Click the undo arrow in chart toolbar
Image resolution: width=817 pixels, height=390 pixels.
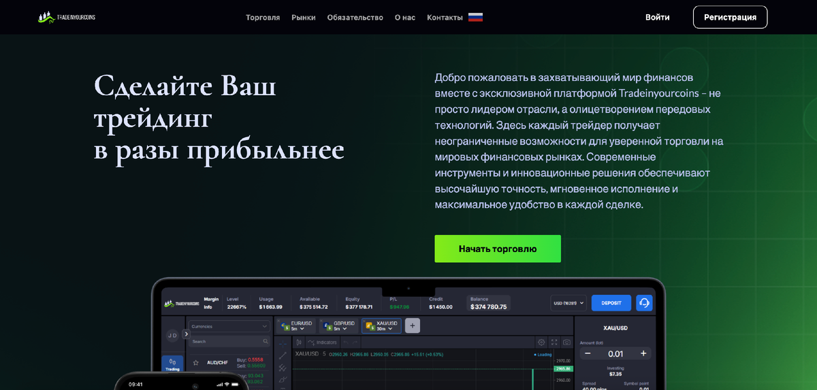[x=346, y=342]
